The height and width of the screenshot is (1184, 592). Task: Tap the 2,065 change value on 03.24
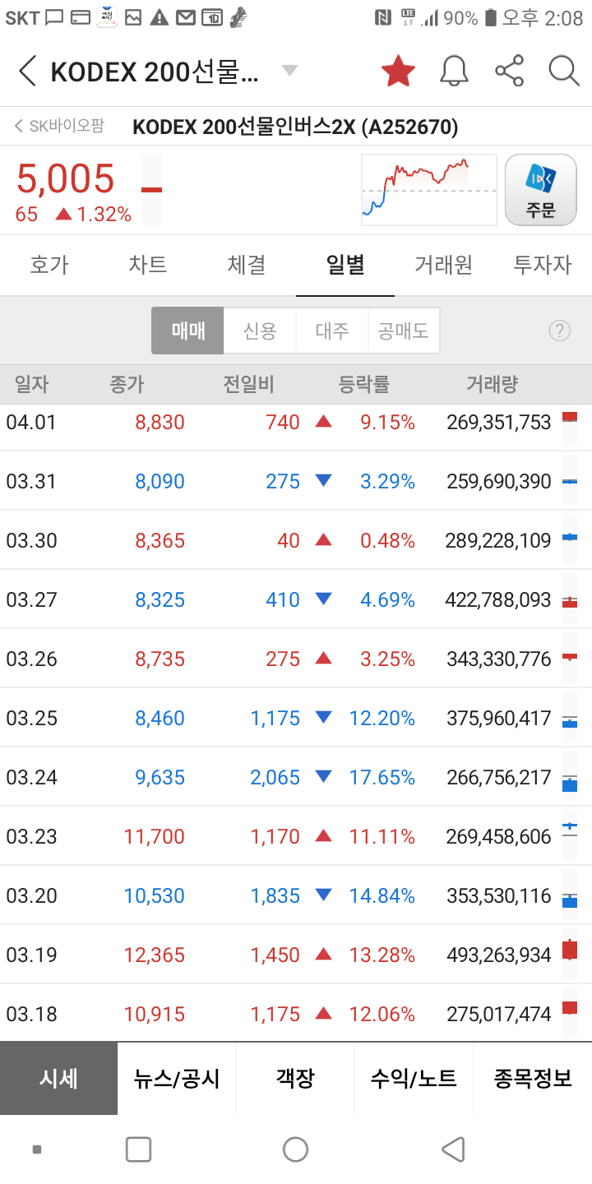[275, 778]
